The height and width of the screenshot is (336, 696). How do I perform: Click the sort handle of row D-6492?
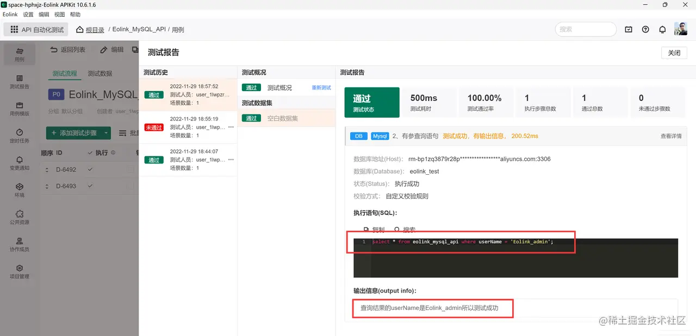(x=47, y=170)
